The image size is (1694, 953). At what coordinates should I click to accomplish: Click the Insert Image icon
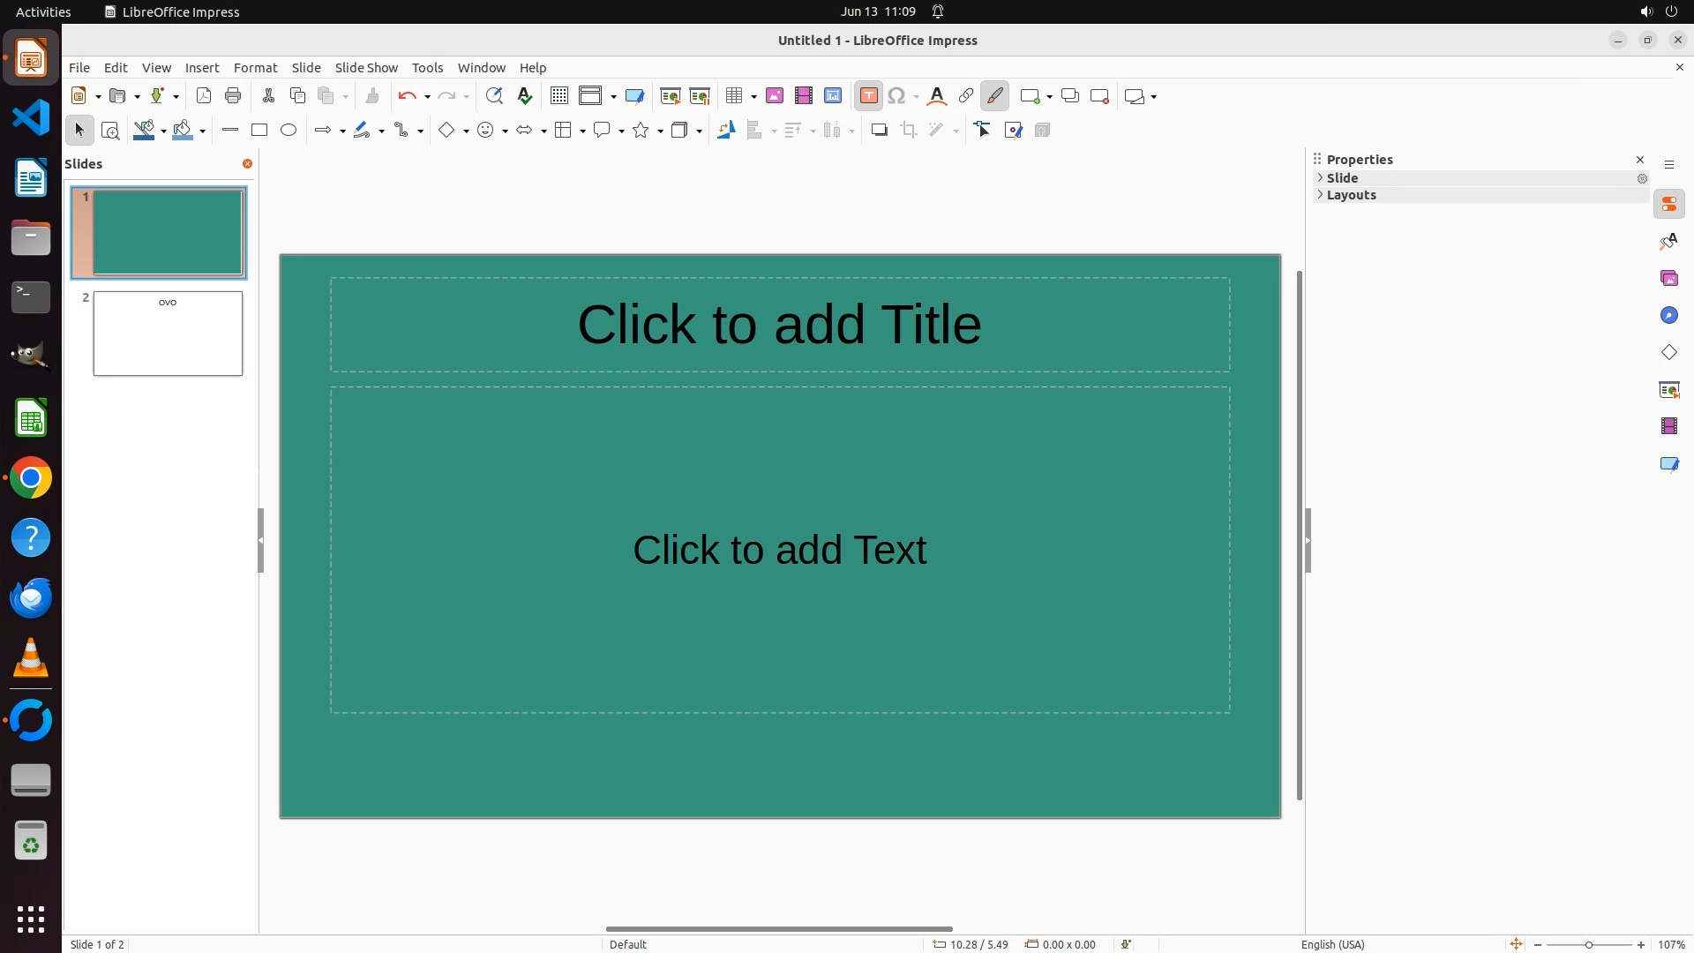tap(775, 96)
